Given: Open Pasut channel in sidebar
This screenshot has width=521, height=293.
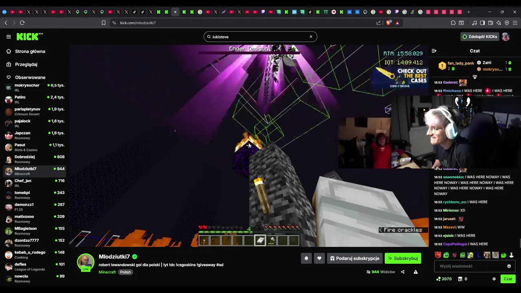Looking at the screenshot, I should coord(35,147).
